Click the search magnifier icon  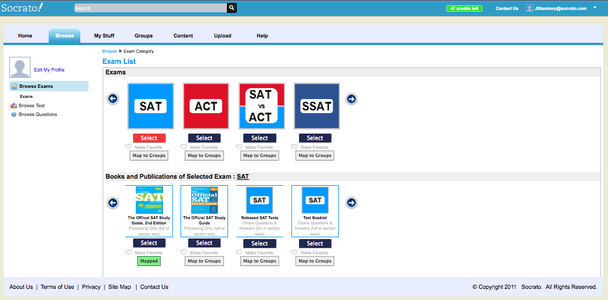click(x=232, y=8)
